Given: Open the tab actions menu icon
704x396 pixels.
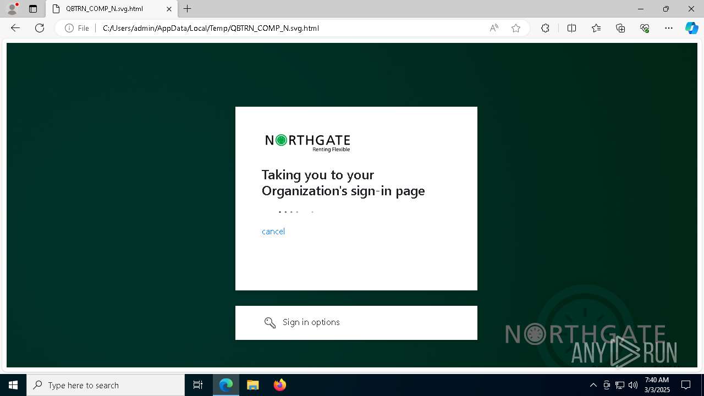Looking at the screenshot, I should [x=33, y=9].
